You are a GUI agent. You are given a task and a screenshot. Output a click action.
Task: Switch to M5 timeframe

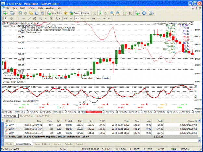point(71,18)
